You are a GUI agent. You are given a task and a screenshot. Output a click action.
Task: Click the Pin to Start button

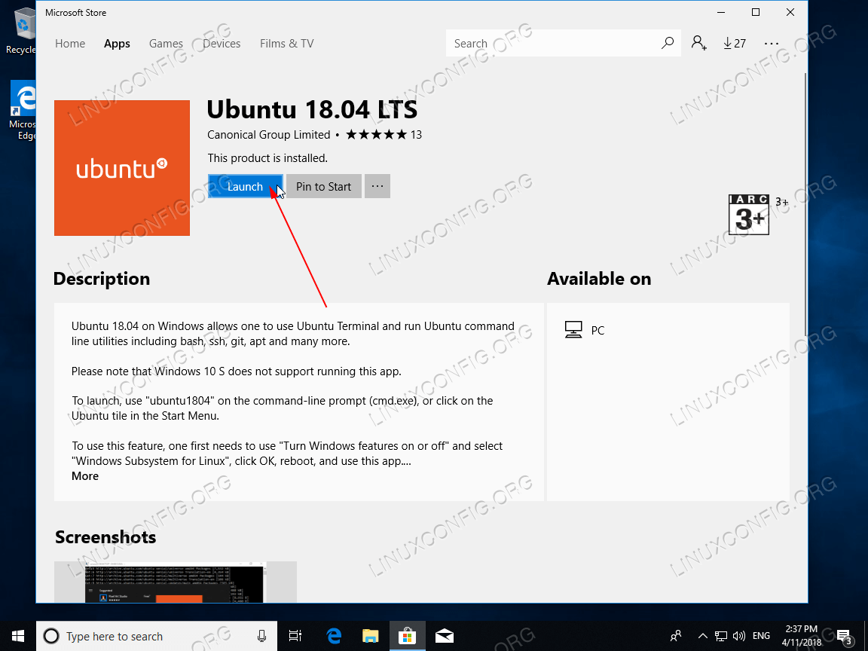(x=324, y=187)
